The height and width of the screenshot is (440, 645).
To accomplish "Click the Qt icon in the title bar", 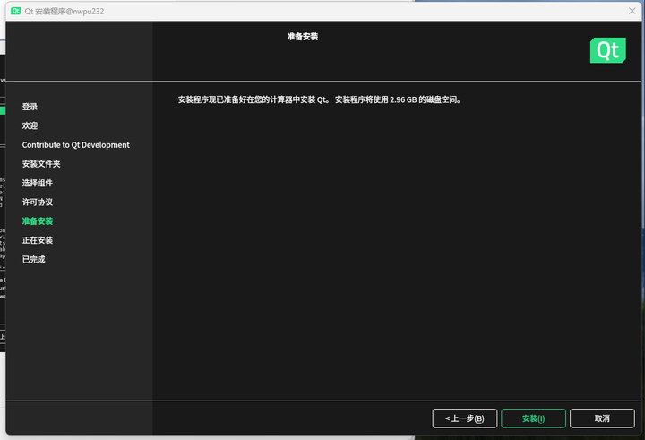I will [x=16, y=10].
